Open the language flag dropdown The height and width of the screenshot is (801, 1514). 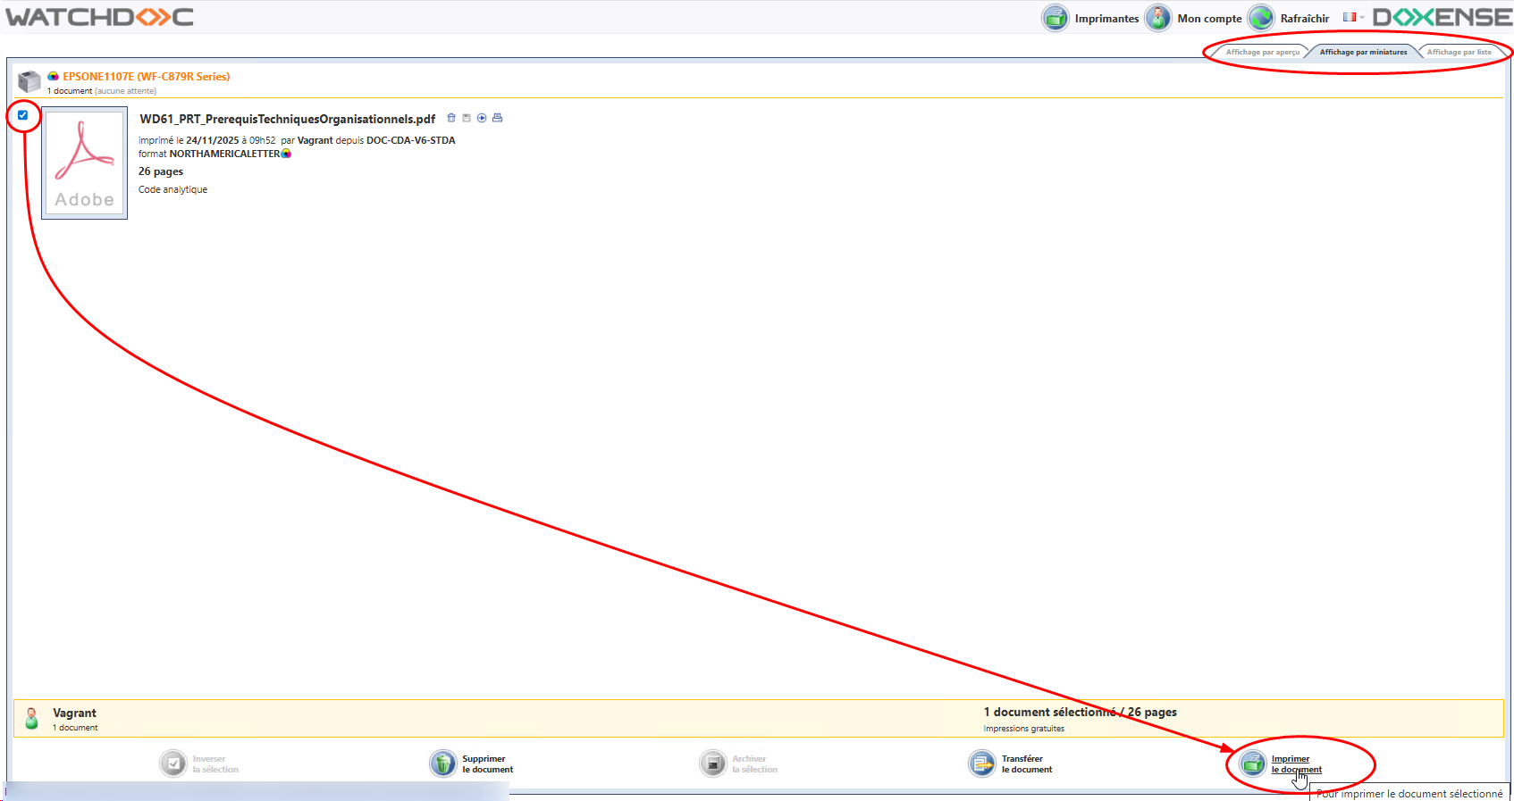[x=1353, y=17]
